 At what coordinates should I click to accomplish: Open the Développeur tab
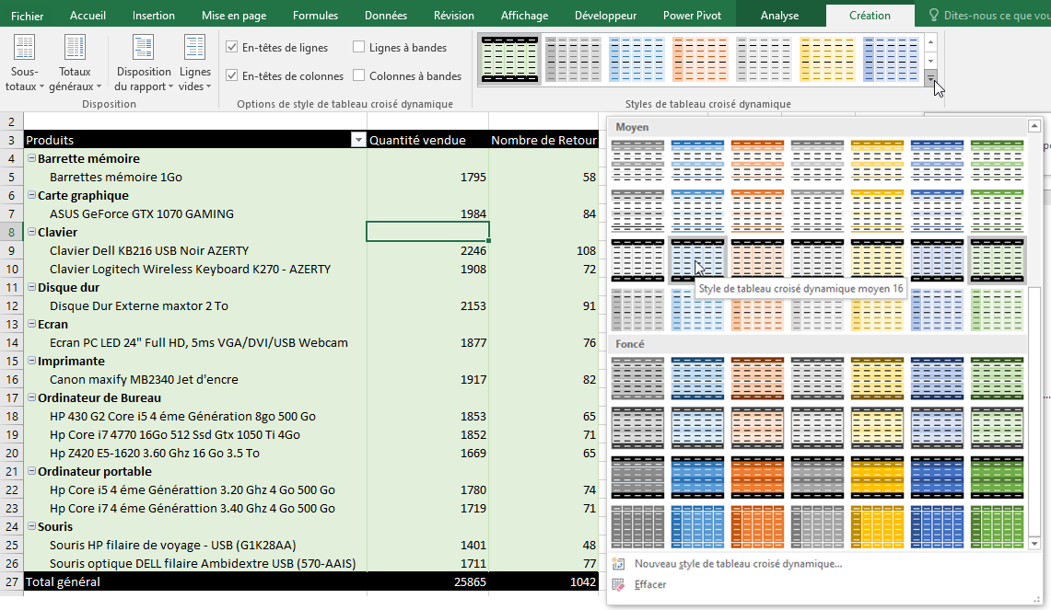[x=605, y=16]
